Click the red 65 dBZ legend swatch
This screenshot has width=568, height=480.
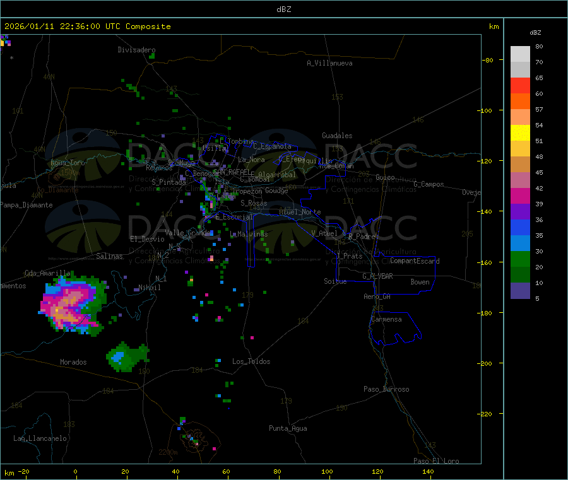(520, 85)
